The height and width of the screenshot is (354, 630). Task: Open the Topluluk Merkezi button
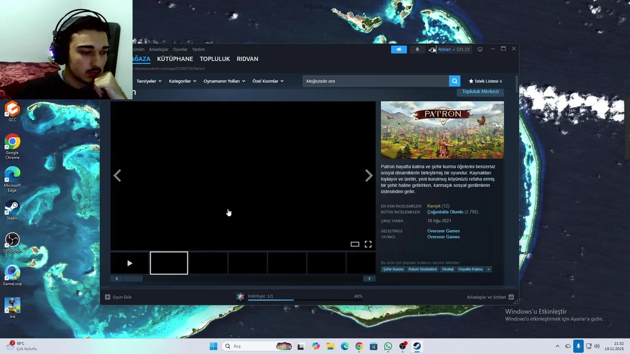[x=480, y=91]
